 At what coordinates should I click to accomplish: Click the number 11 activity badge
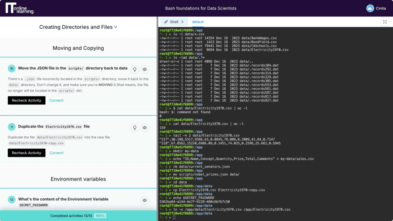12,127
